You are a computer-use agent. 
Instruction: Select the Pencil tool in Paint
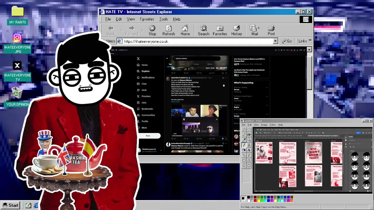pos(244,145)
